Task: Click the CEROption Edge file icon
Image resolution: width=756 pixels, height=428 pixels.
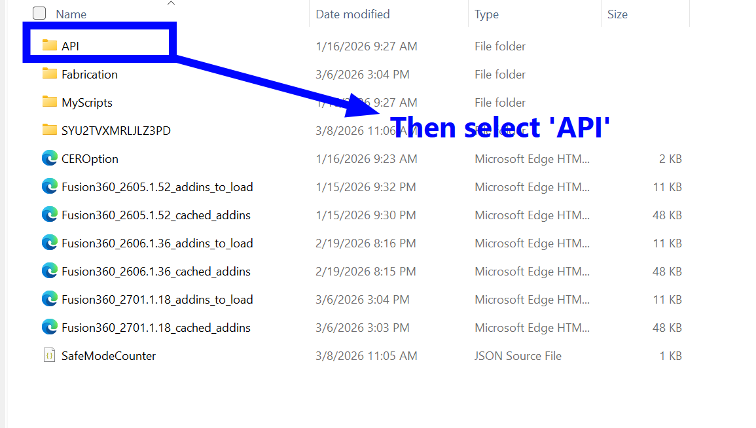Action: pos(50,158)
